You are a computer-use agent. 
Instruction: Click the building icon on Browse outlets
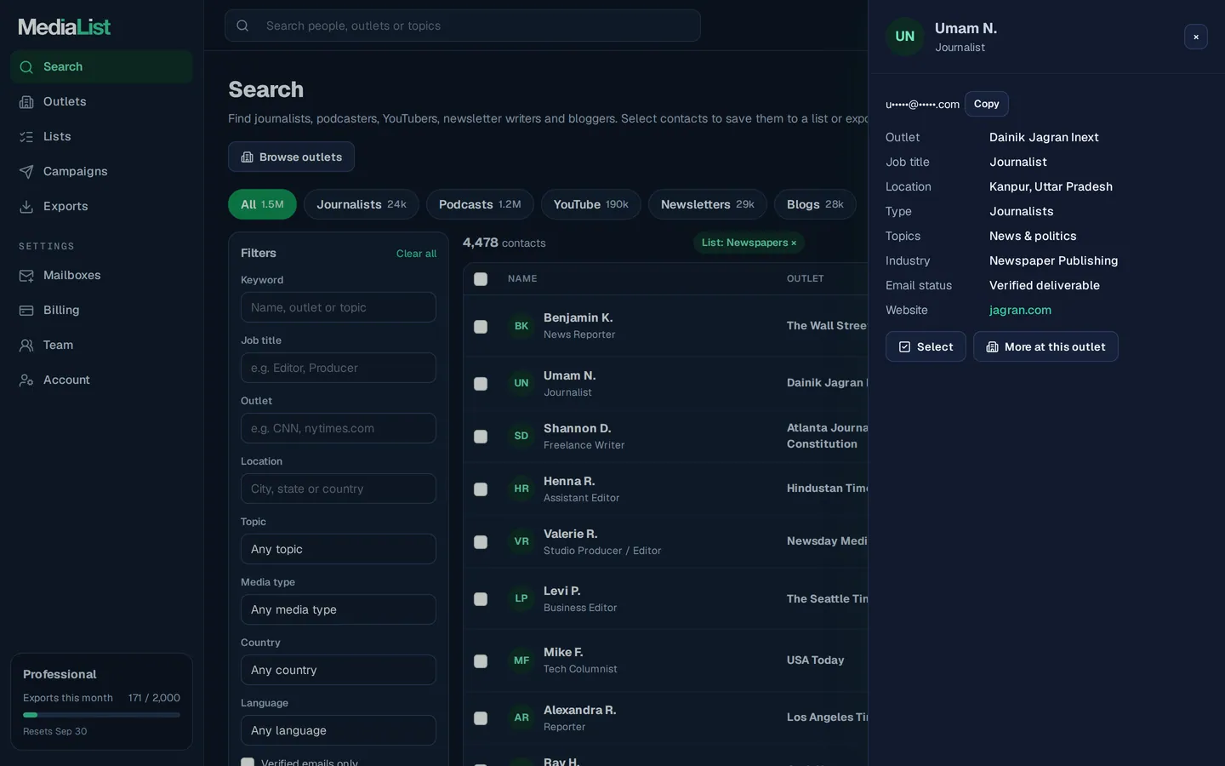(x=247, y=157)
